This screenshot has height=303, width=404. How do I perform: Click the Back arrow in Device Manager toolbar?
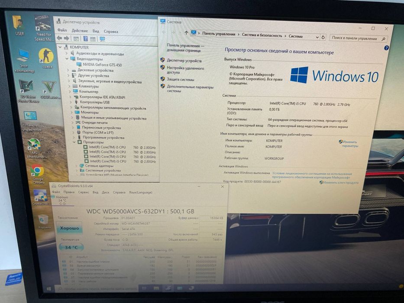coord(59,38)
